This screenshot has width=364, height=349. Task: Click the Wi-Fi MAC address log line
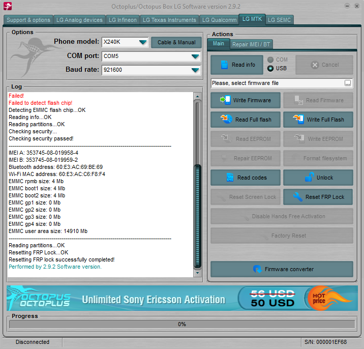point(57,174)
